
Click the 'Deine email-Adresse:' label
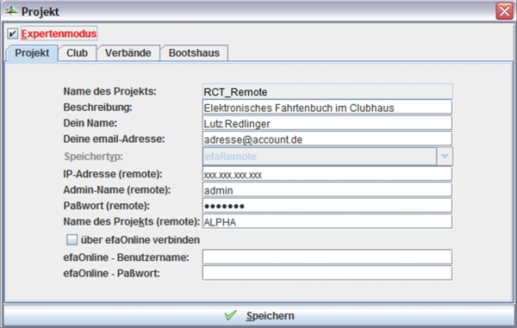[x=114, y=139]
